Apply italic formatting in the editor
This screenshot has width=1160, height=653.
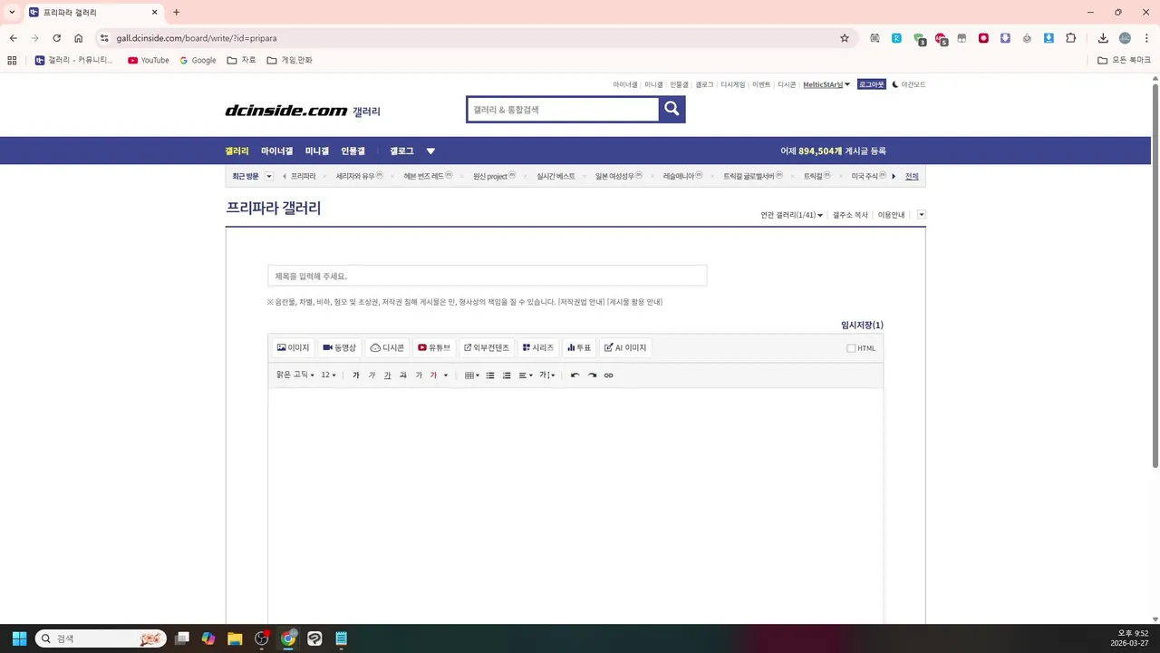372,375
